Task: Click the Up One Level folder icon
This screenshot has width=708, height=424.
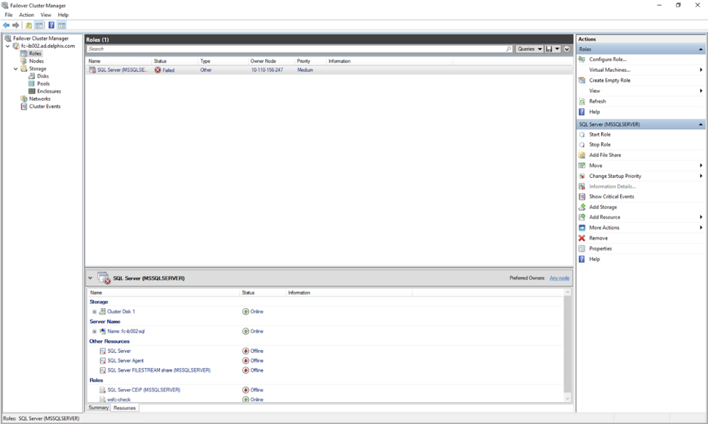Action: click(x=29, y=25)
